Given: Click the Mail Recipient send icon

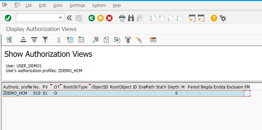Looking at the screenshot, I should tap(128, 40).
